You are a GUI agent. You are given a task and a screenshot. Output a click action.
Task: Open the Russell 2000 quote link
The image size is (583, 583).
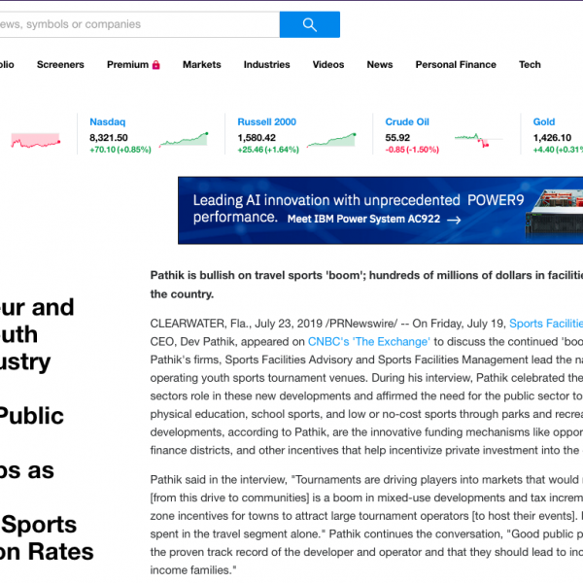[x=266, y=122]
